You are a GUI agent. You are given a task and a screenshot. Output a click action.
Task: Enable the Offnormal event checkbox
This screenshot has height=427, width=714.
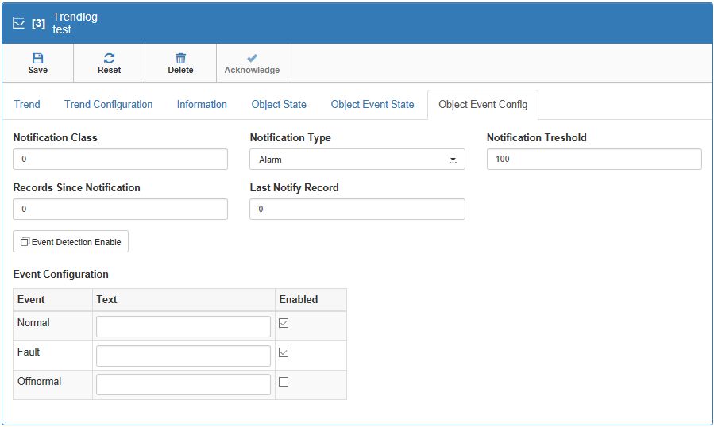(284, 382)
